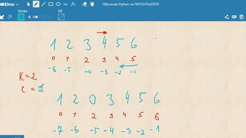
Task: Select the Eraser tool
Action: pos(85,4)
